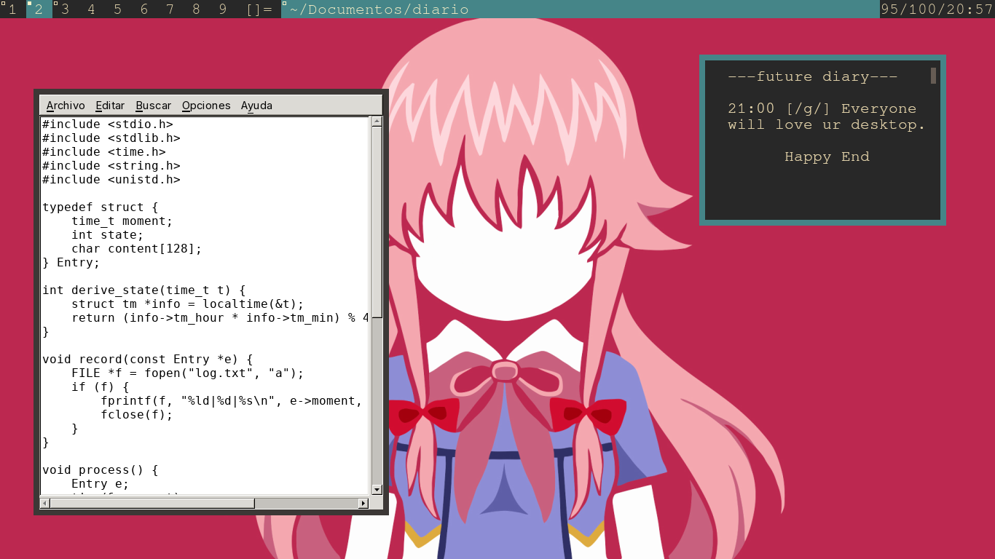Switch to workspace tag 9
This screenshot has height=559, width=995.
click(x=222, y=9)
